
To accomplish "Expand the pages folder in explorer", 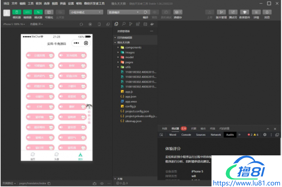I will coord(129,62).
